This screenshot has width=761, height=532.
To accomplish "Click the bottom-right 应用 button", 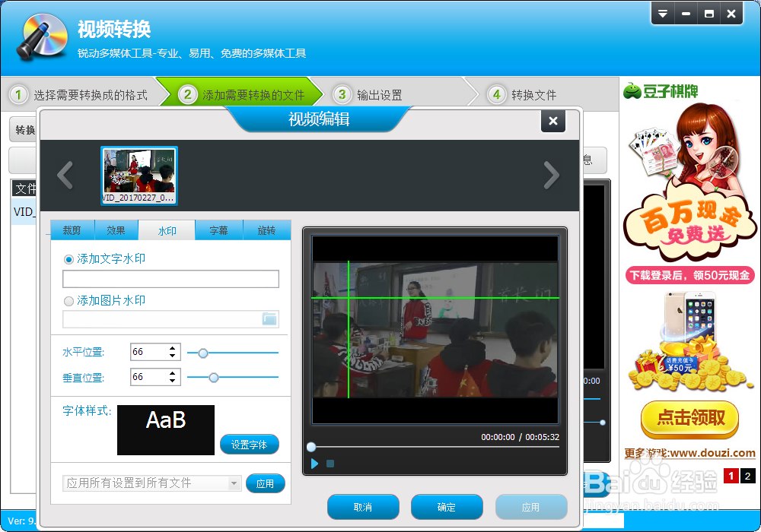I will coord(531,507).
